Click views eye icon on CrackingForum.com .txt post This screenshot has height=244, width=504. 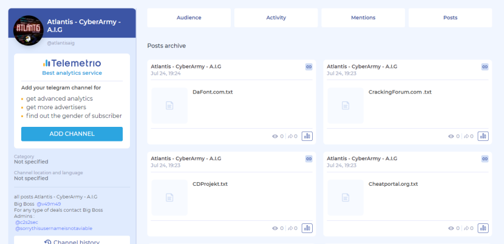(451, 137)
